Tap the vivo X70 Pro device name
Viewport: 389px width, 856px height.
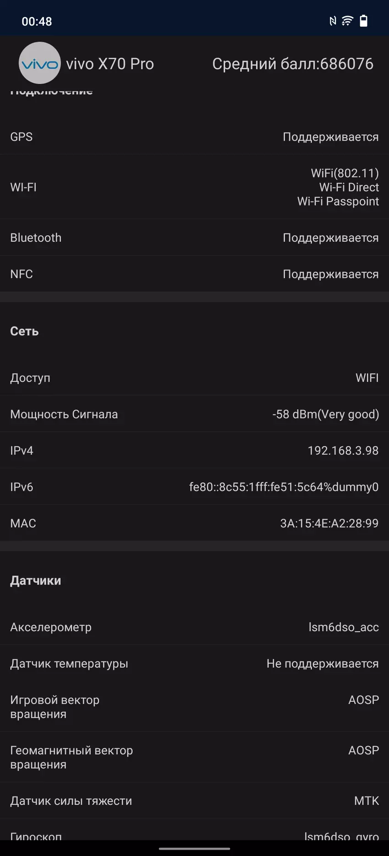(x=110, y=64)
